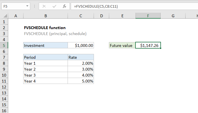Open the Name Box dropdown arrow

click(27, 6)
